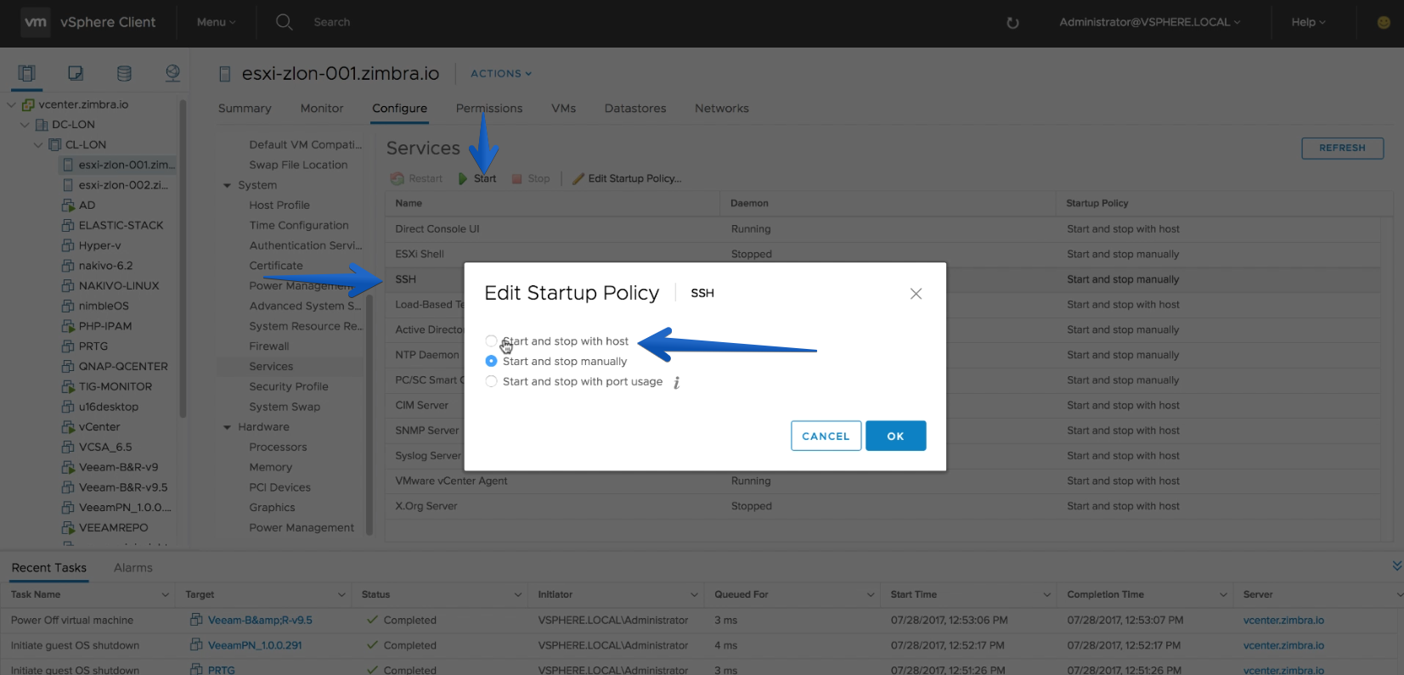Open vcenter.zimbra.io link in Power Off row
Viewport: 1404px width, 675px height.
[1283, 621]
